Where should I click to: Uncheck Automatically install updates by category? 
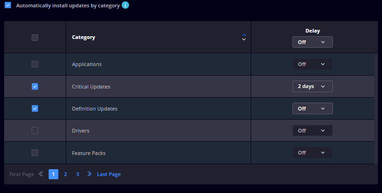point(8,5)
